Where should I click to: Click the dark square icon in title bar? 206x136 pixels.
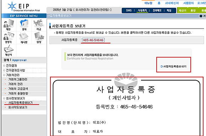tap(201, 16)
